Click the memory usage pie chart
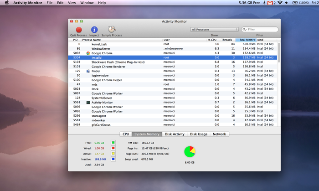The width and height of the screenshot is (319, 191). 190,151
